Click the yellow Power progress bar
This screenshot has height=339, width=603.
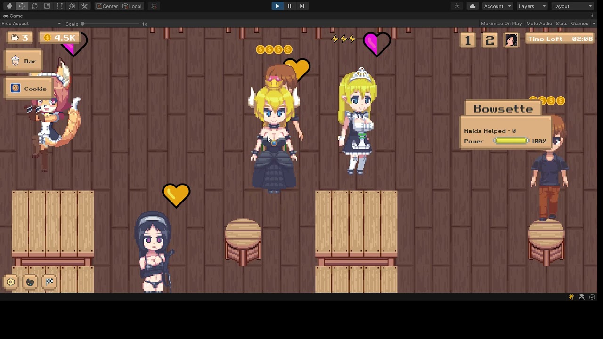coord(511,141)
